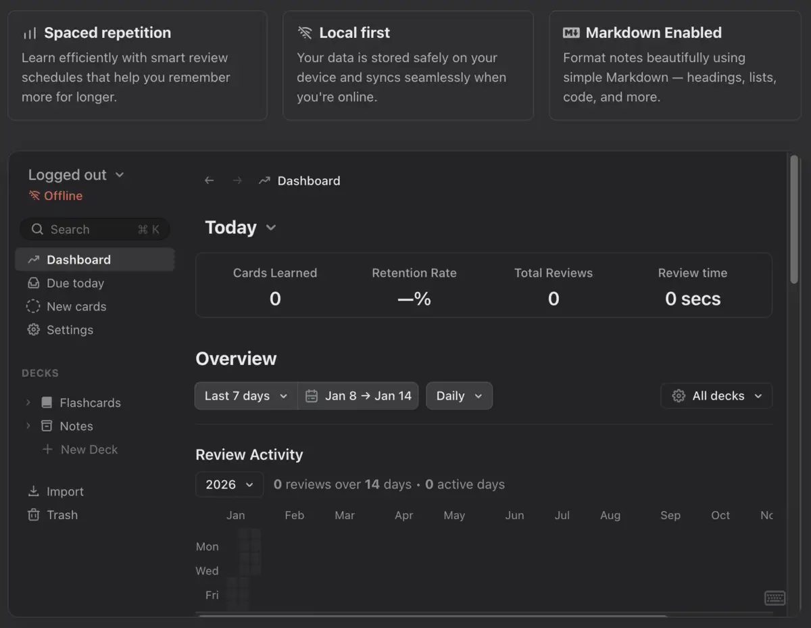
Task: Click the Settings gear icon in sidebar
Action: click(x=33, y=330)
